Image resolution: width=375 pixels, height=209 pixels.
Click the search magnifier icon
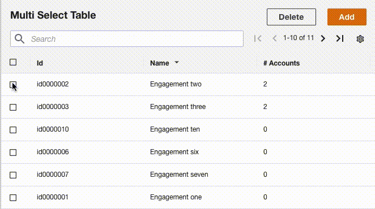[x=19, y=38]
